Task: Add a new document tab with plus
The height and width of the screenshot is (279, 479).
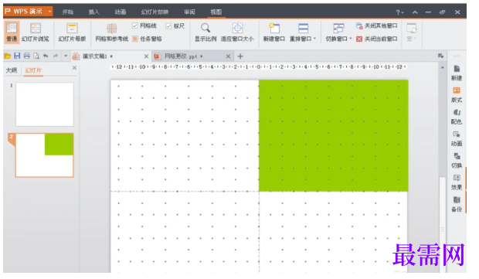Action: (x=240, y=56)
